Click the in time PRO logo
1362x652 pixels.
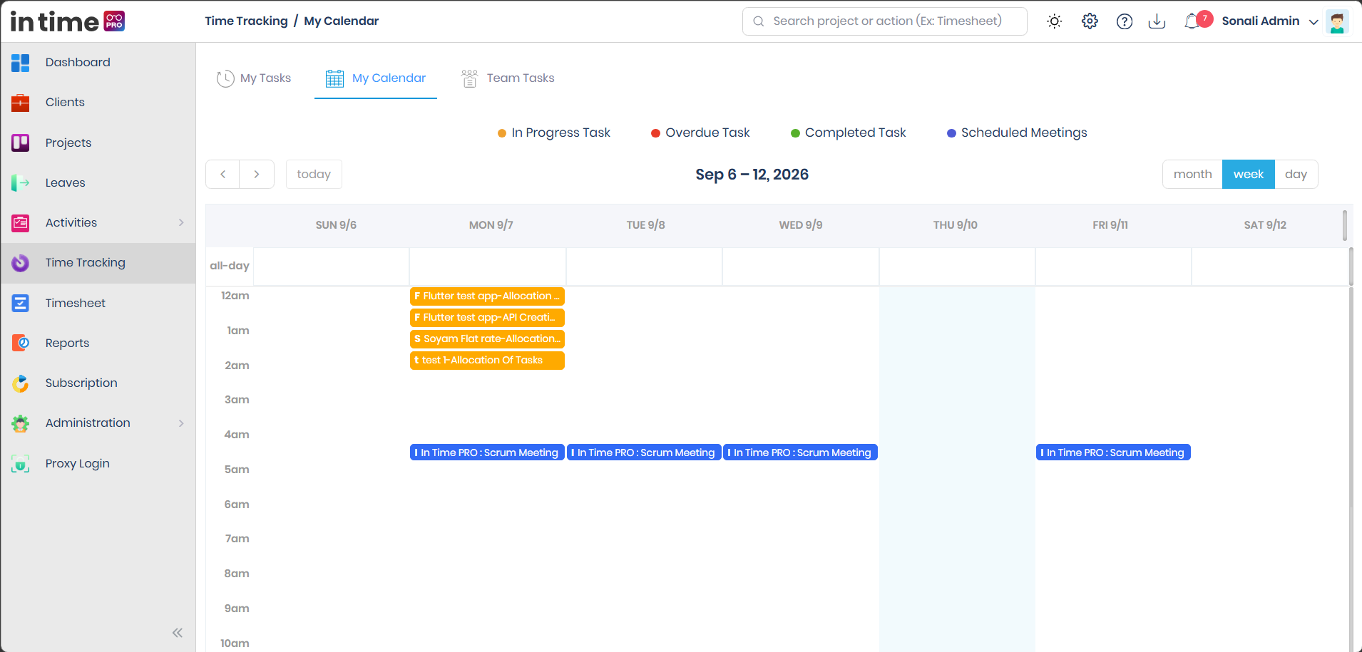click(x=67, y=21)
